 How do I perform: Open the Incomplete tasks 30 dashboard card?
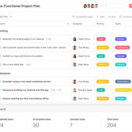[48, 123]
